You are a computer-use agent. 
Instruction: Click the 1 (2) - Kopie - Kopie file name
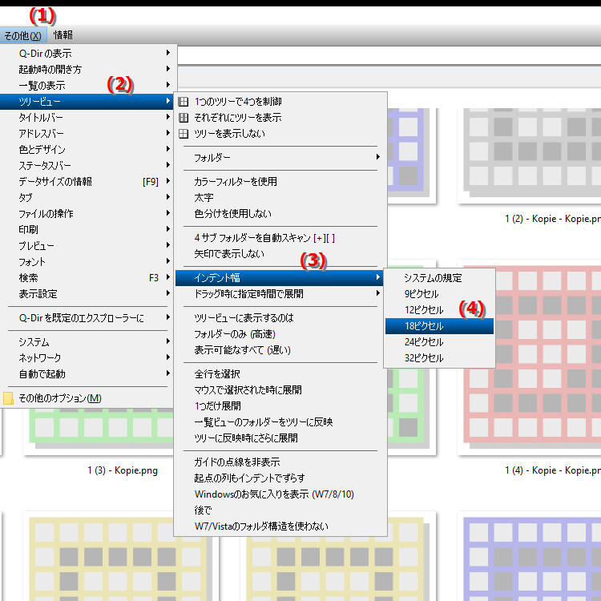tap(553, 219)
